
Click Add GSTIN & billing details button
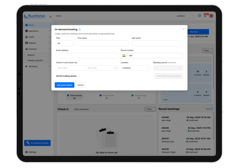tap(169, 76)
